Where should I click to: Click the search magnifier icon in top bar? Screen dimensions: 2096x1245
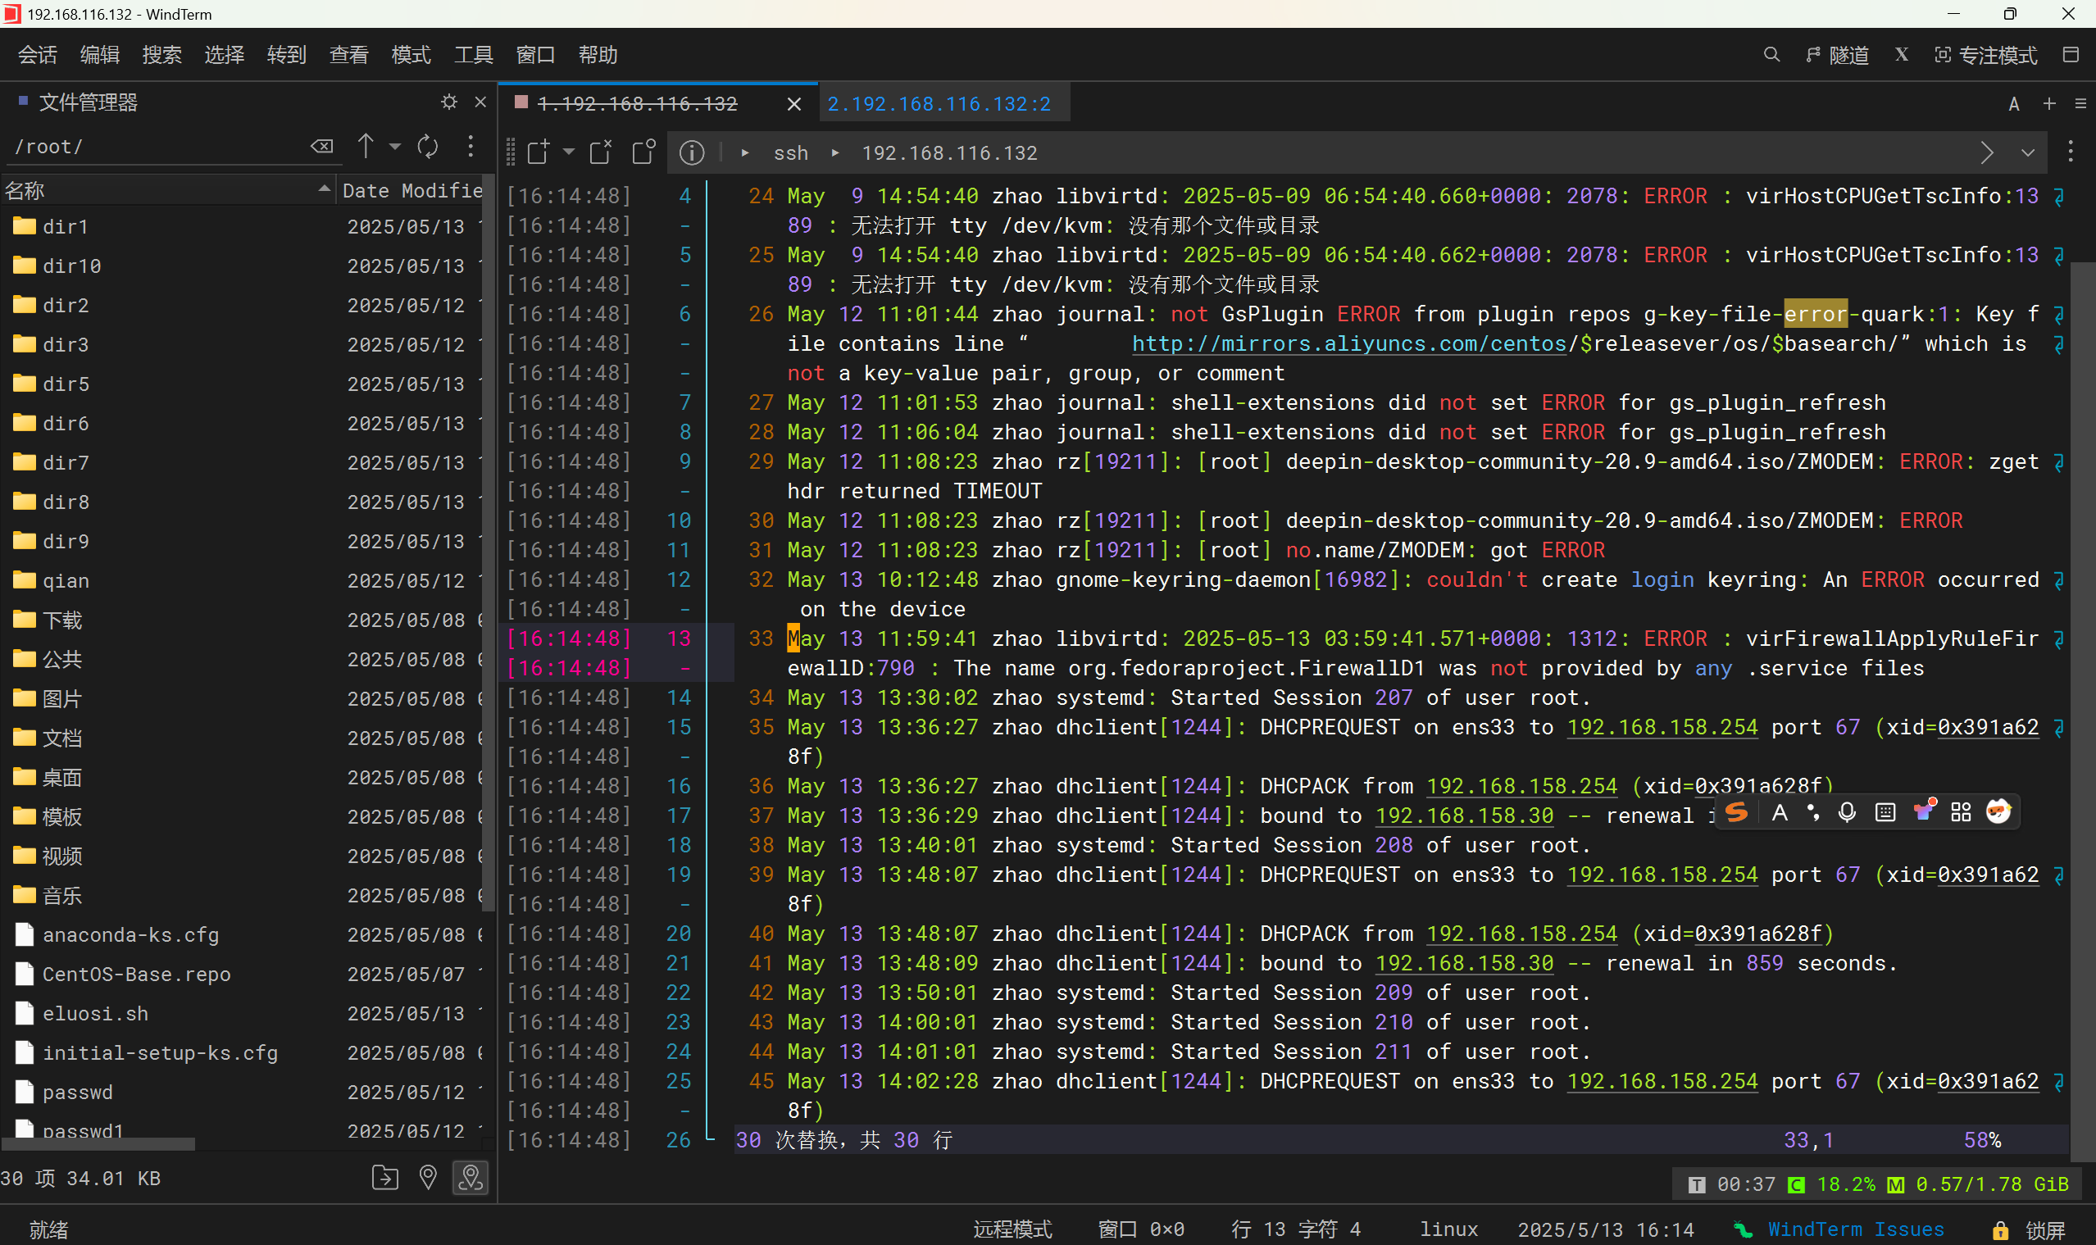1771,56
